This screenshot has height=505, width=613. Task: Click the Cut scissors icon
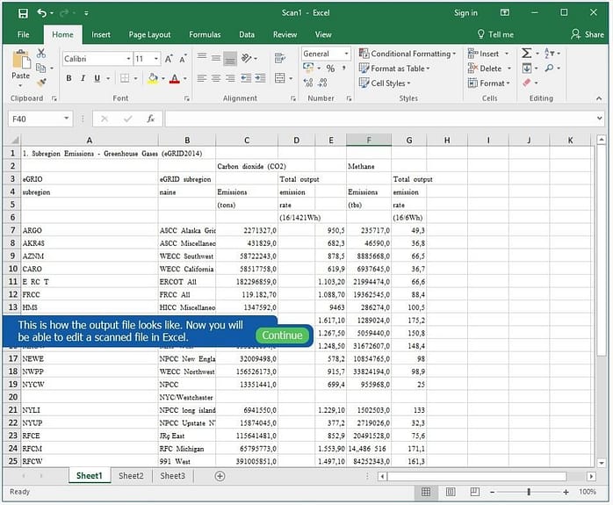pos(41,54)
